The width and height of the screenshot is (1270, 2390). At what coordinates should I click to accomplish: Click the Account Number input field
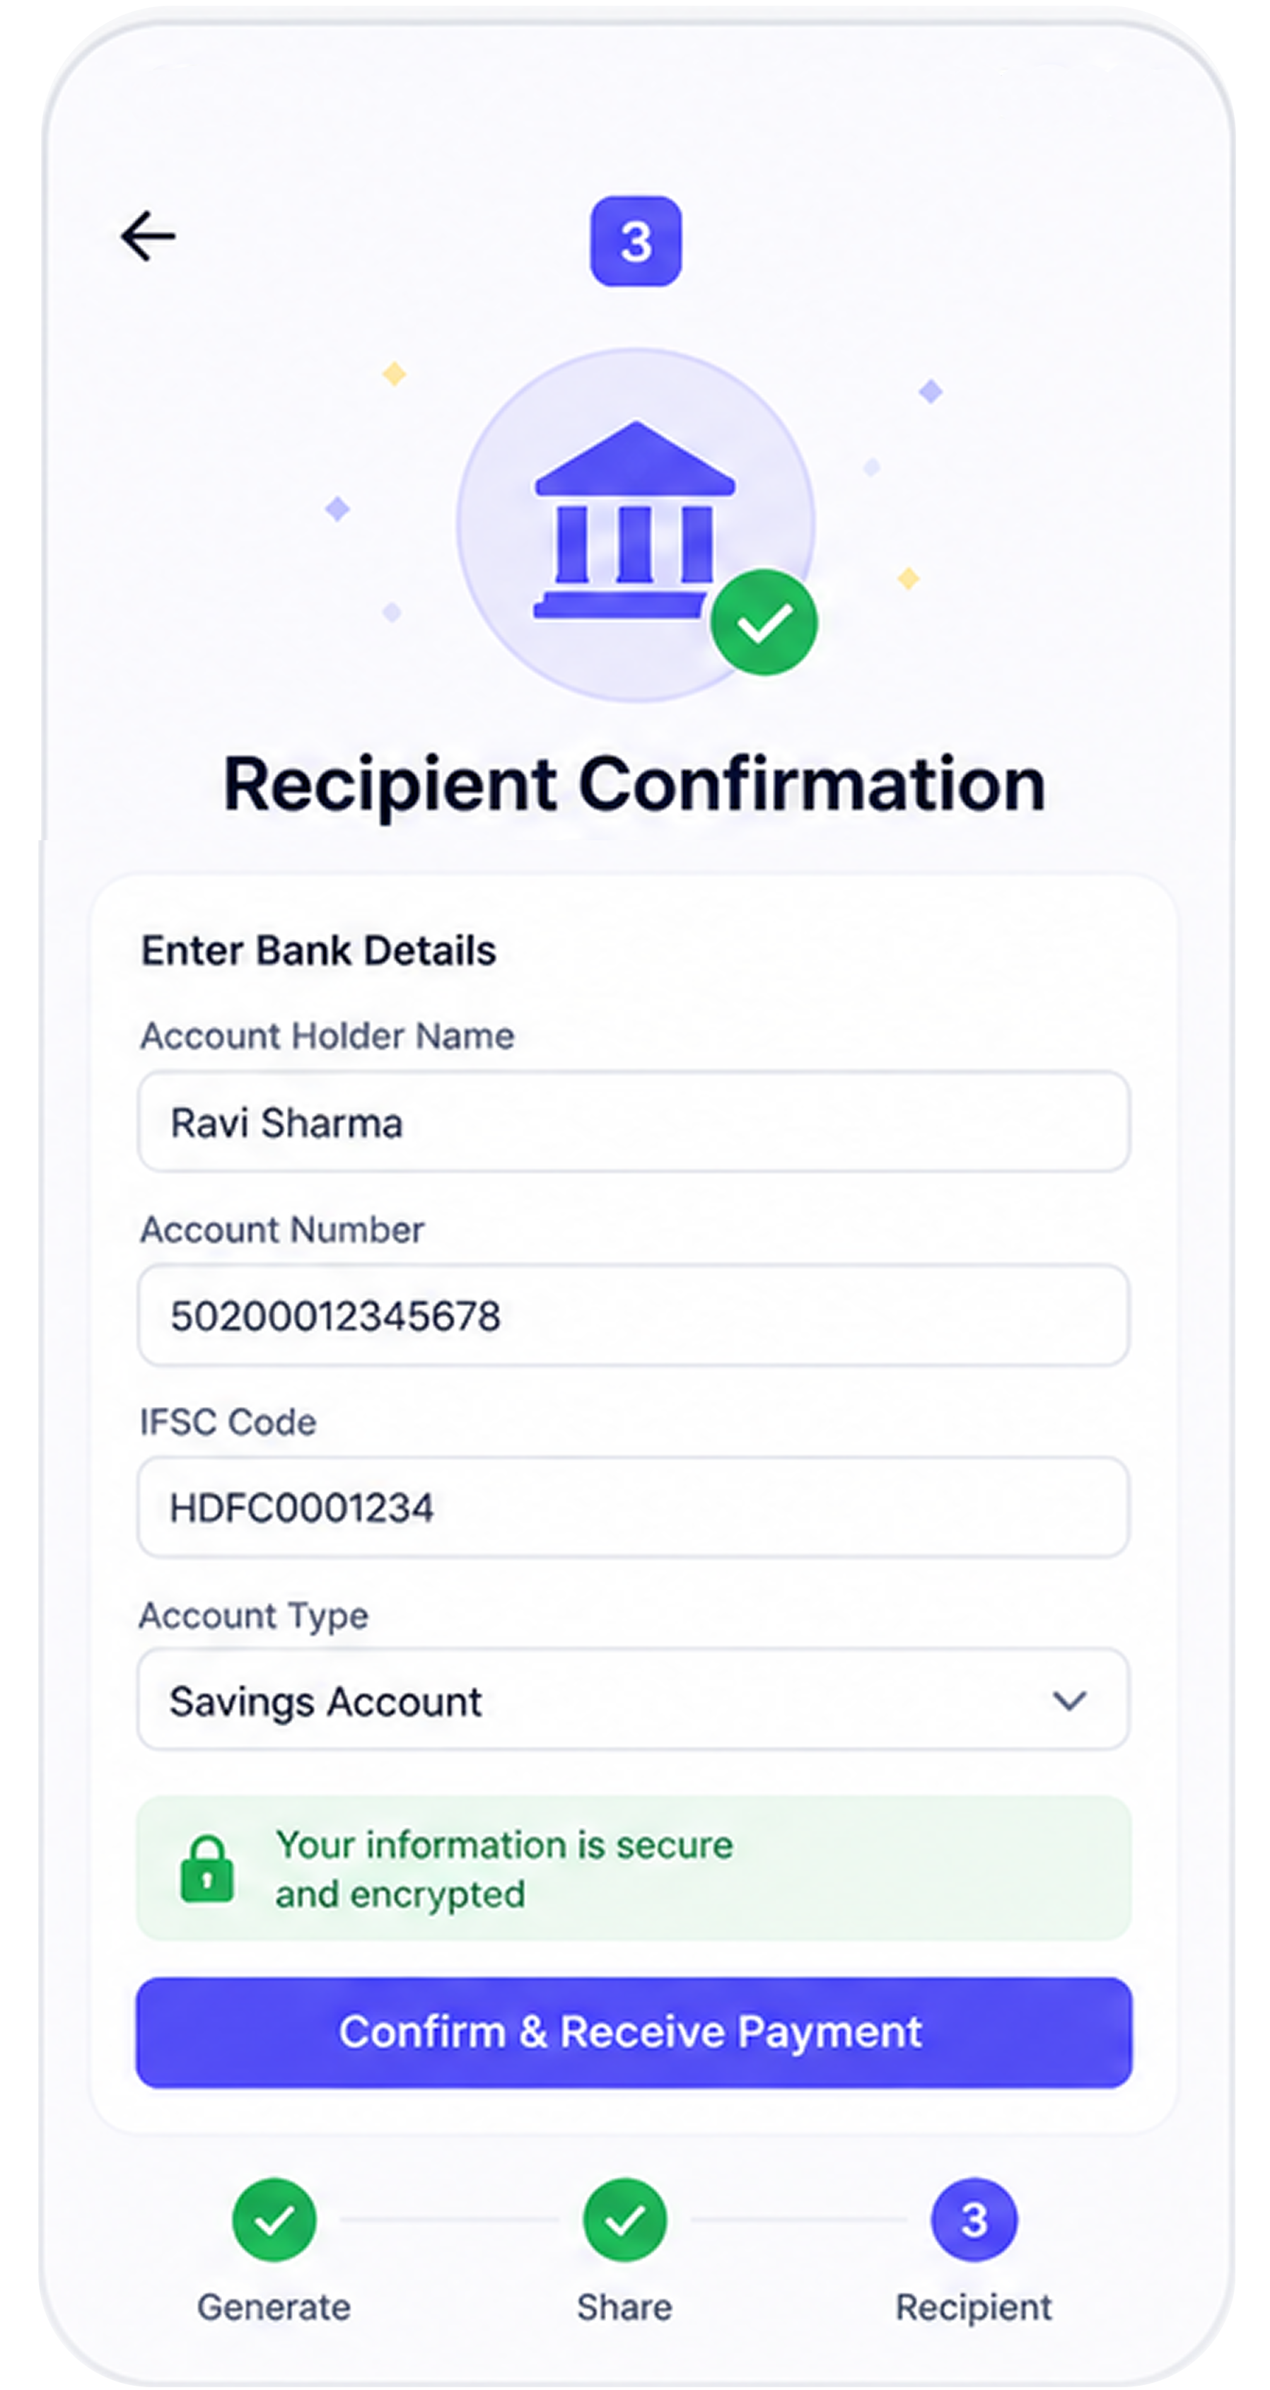click(634, 1314)
